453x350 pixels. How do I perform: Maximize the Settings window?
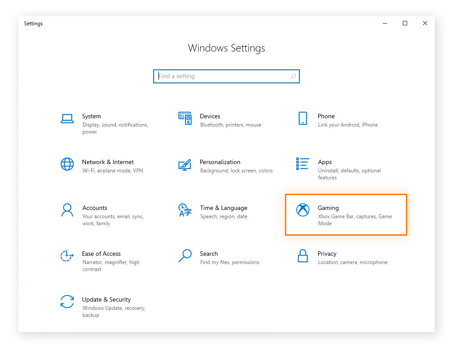[405, 23]
